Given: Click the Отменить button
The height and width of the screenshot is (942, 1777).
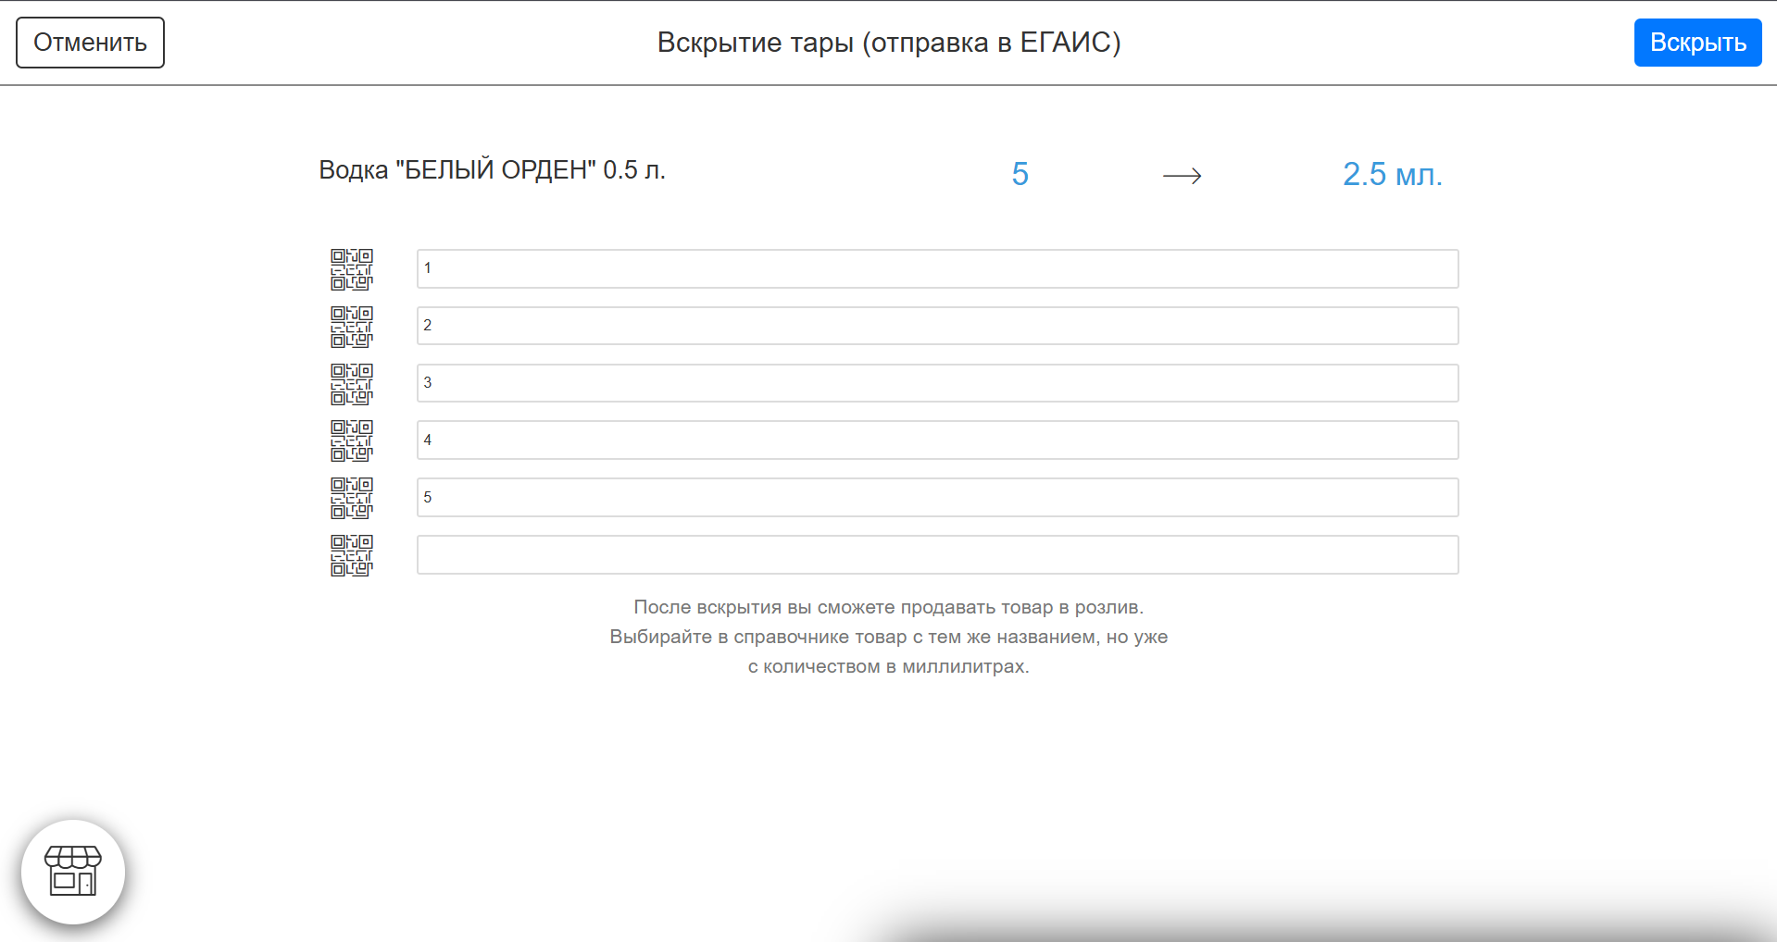Looking at the screenshot, I should tap(90, 43).
